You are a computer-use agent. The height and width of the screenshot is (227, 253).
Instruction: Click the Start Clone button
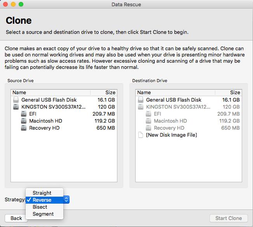(x=229, y=218)
